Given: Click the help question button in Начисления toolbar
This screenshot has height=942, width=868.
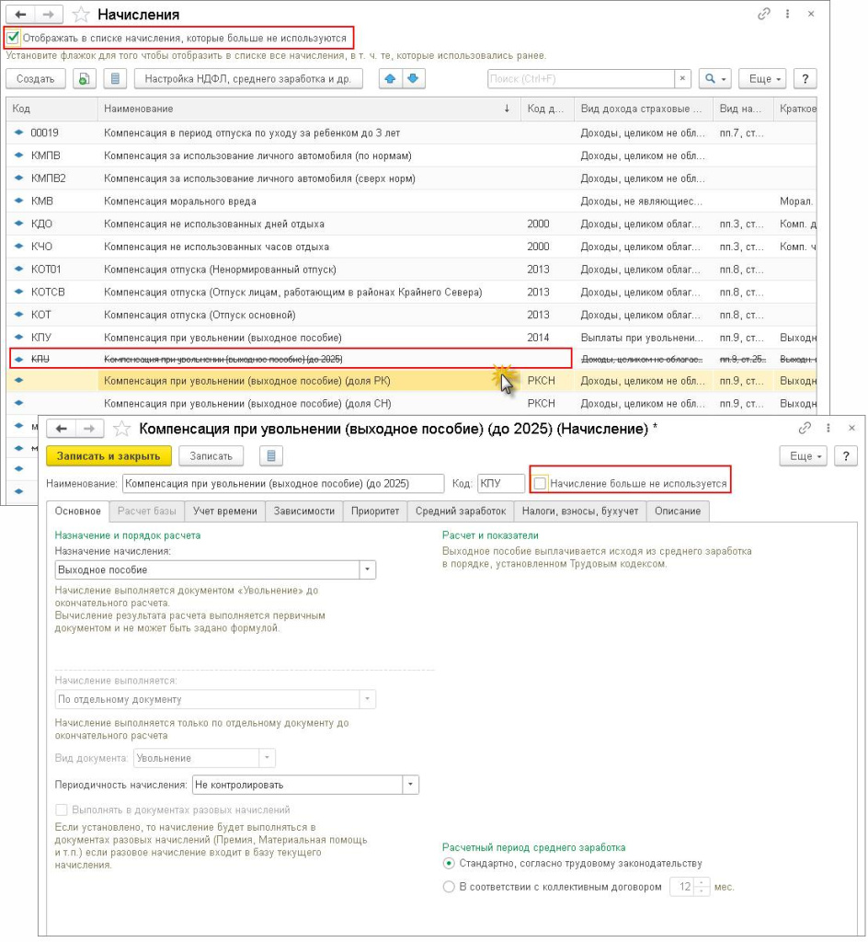Looking at the screenshot, I should (805, 79).
